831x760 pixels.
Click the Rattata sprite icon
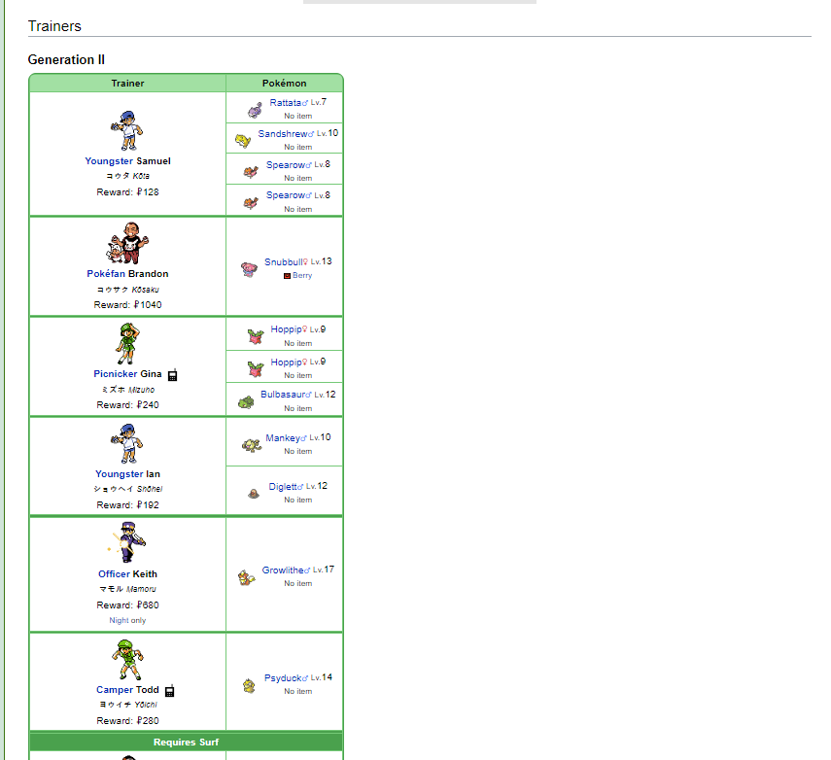point(255,110)
